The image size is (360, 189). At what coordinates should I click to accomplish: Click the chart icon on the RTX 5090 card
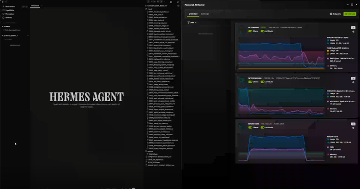click(353, 28)
